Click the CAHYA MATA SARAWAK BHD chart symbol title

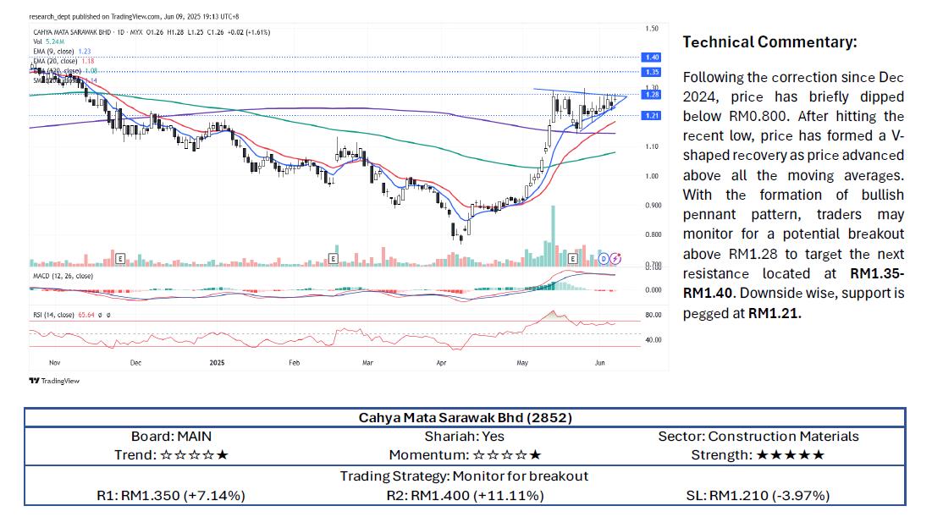pos(72,32)
